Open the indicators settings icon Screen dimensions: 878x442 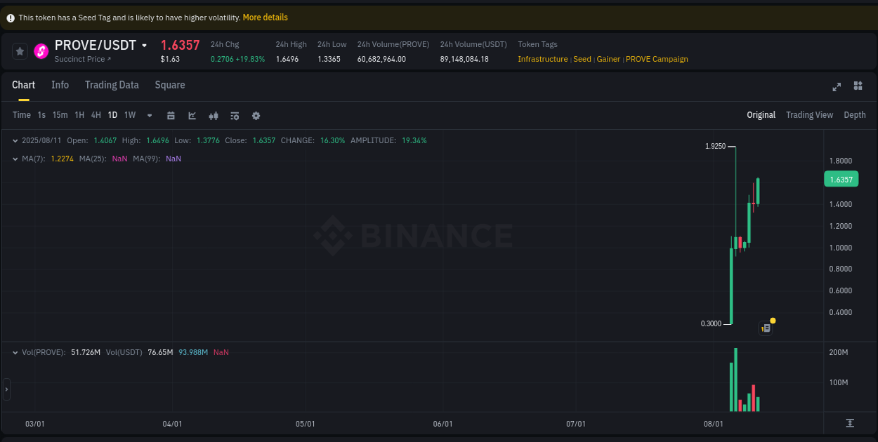point(235,115)
